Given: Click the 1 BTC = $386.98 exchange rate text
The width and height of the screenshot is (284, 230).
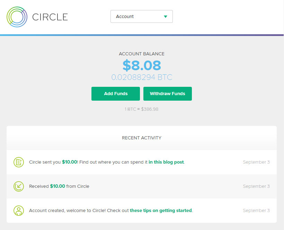Looking at the screenshot, I should click(x=141, y=109).
